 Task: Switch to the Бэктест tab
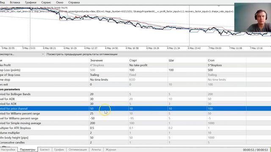tap(45, 149)
